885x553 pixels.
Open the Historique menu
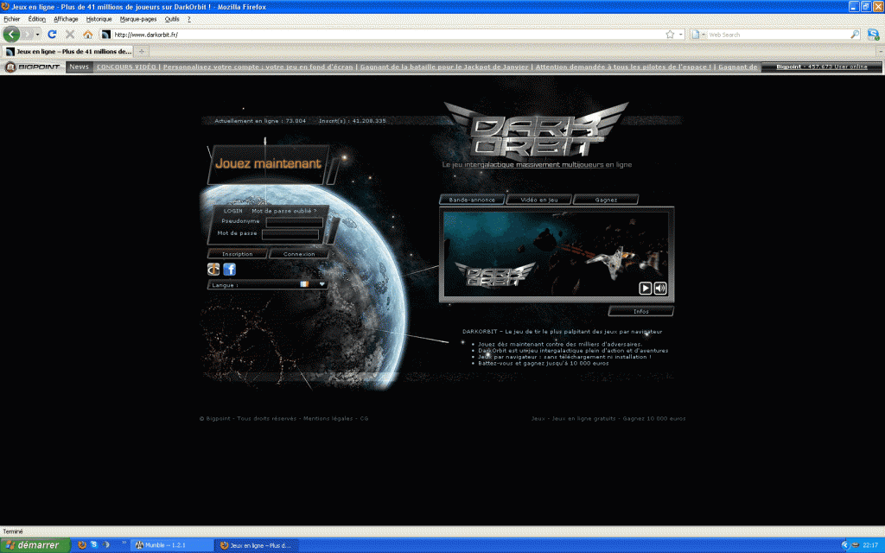(x=99, y=19)
